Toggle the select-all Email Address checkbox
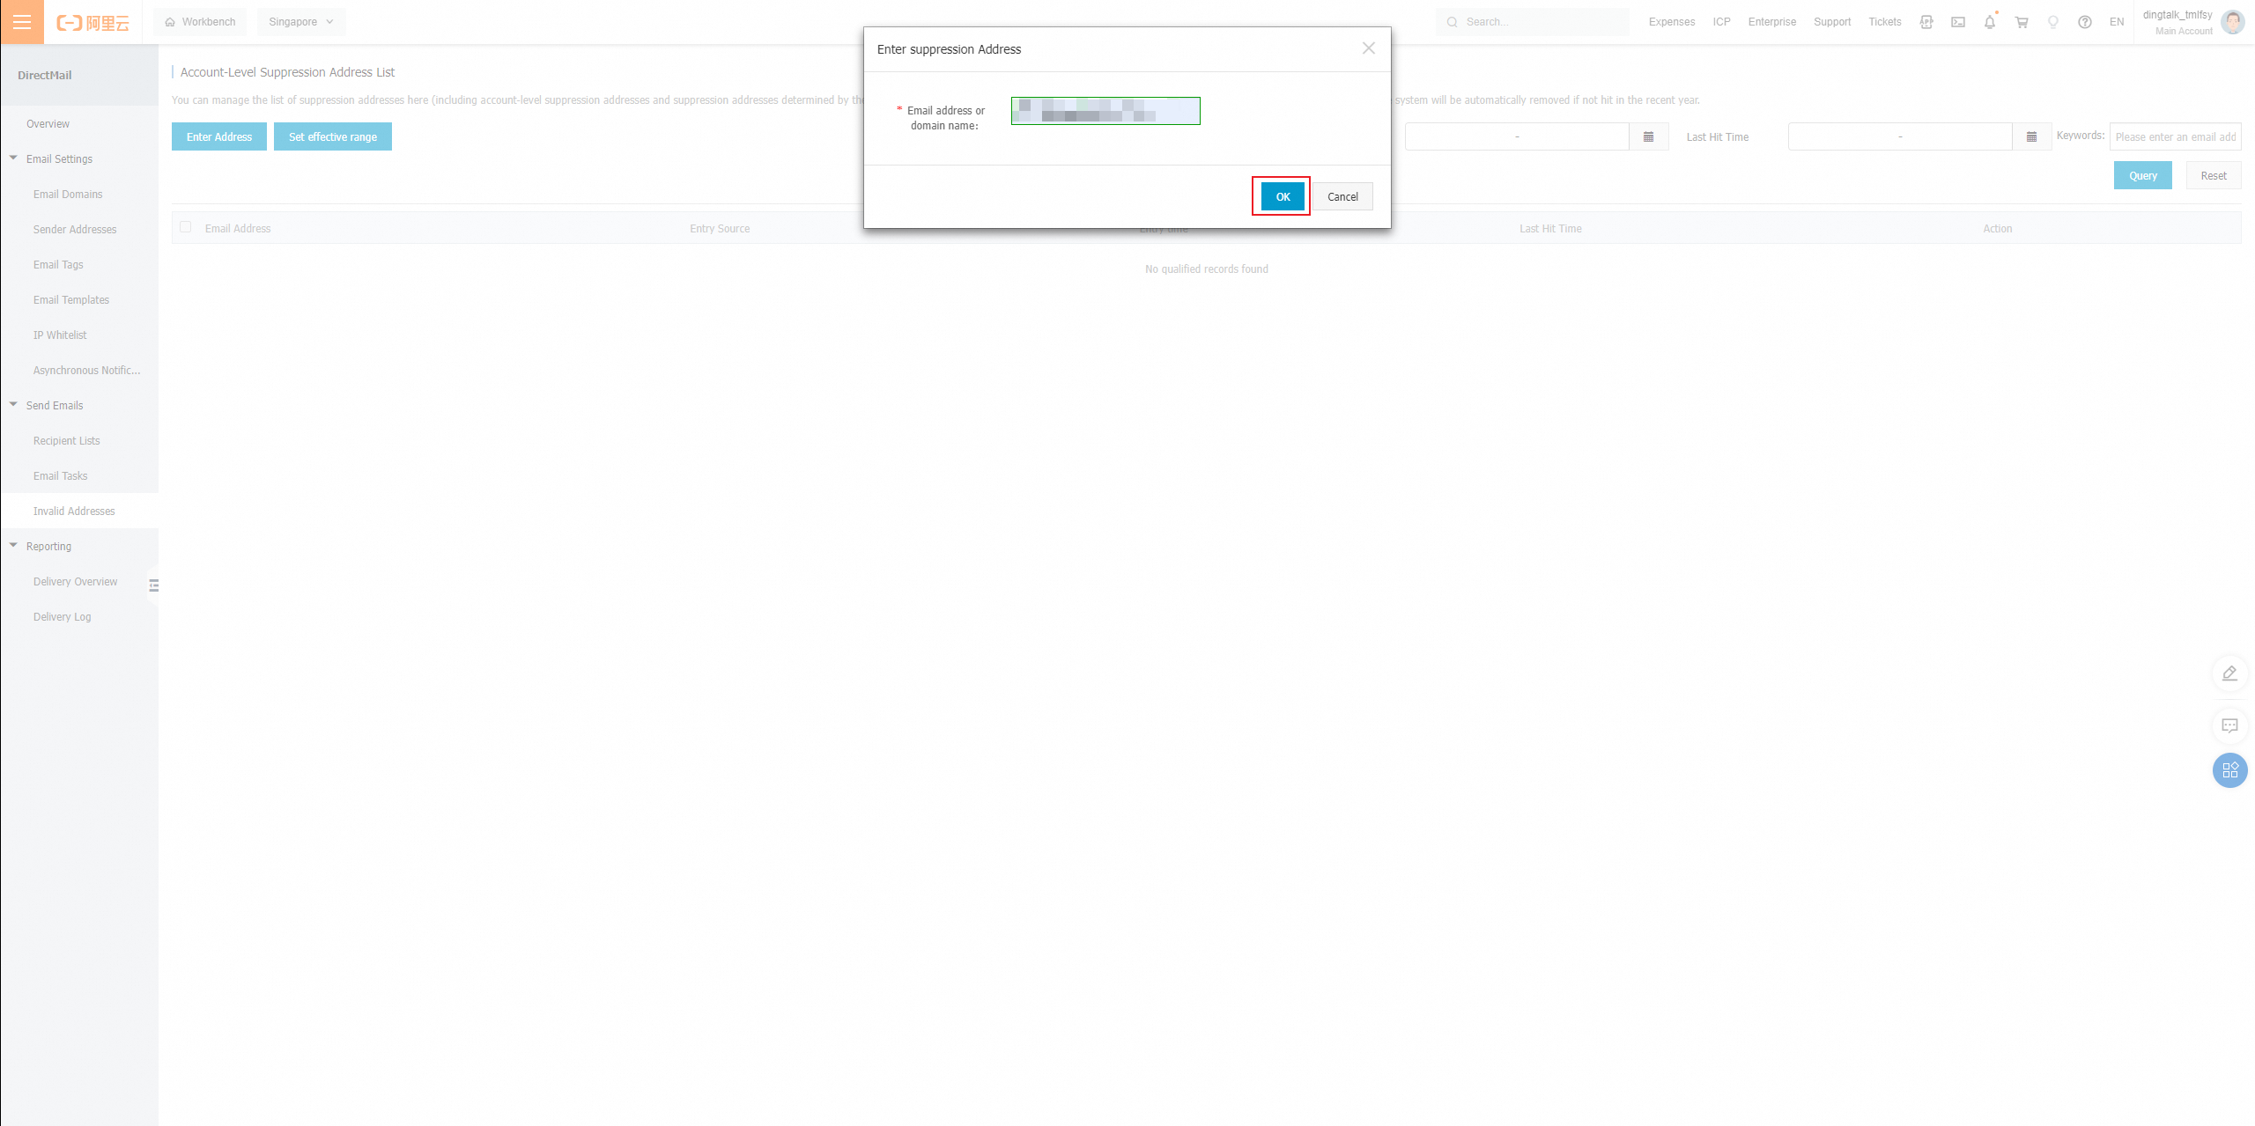Screen dimensions: 2255x1126 coord(186,227)
